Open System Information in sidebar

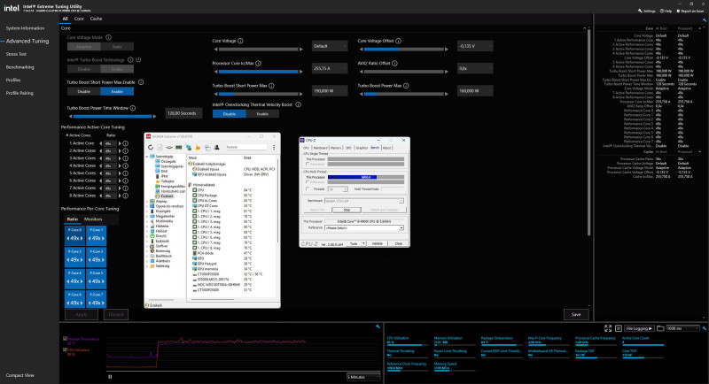pyautogui.click(x=25, y=28)
